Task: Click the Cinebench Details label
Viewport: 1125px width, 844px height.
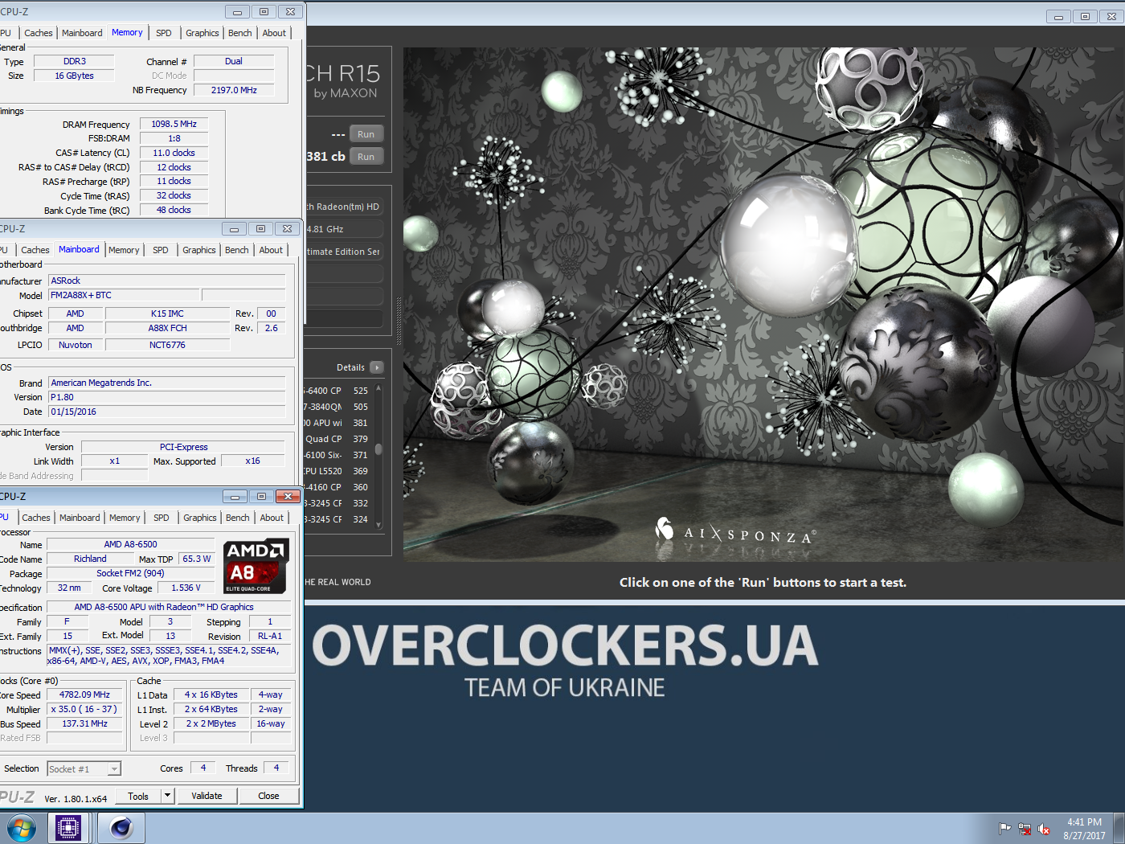Action: click(x=350, y=367)
